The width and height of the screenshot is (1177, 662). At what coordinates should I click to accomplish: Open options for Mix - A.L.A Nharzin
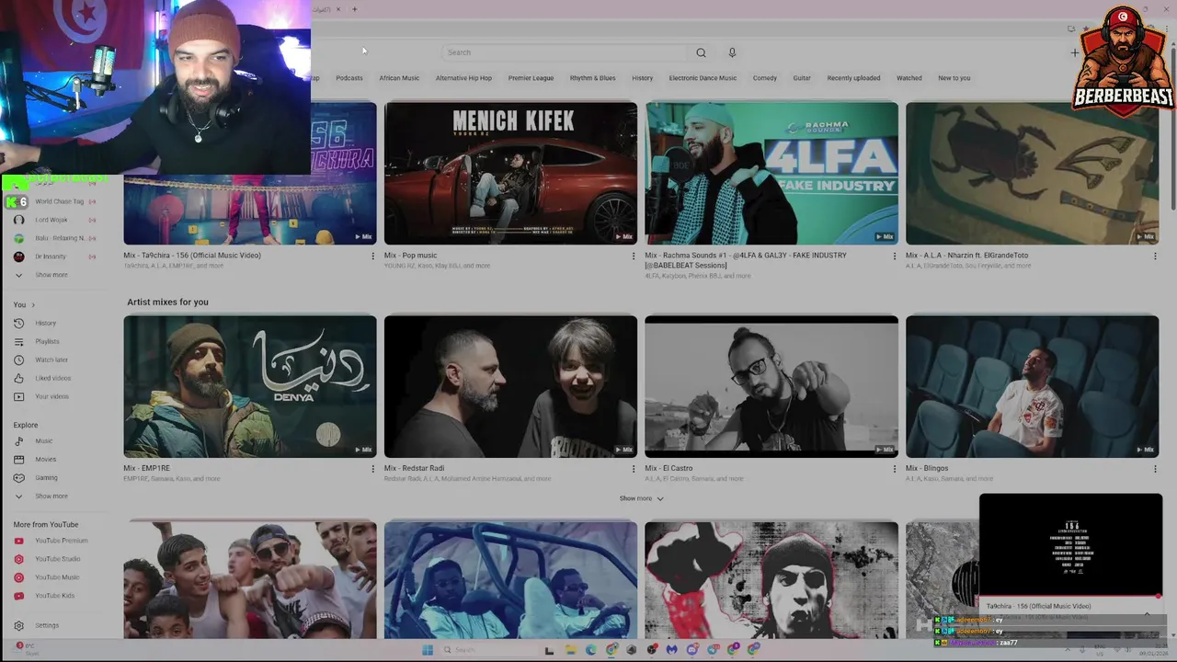point(1155,256)
